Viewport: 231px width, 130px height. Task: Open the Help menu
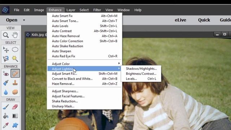click(x=138, y=10)
